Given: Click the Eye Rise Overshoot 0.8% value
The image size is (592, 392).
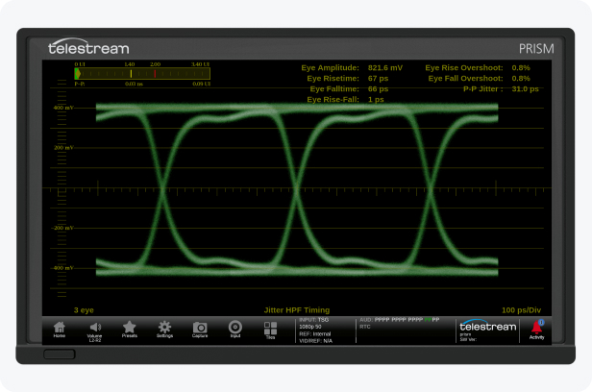Looking at the screenshot, I should click(521, 68).
